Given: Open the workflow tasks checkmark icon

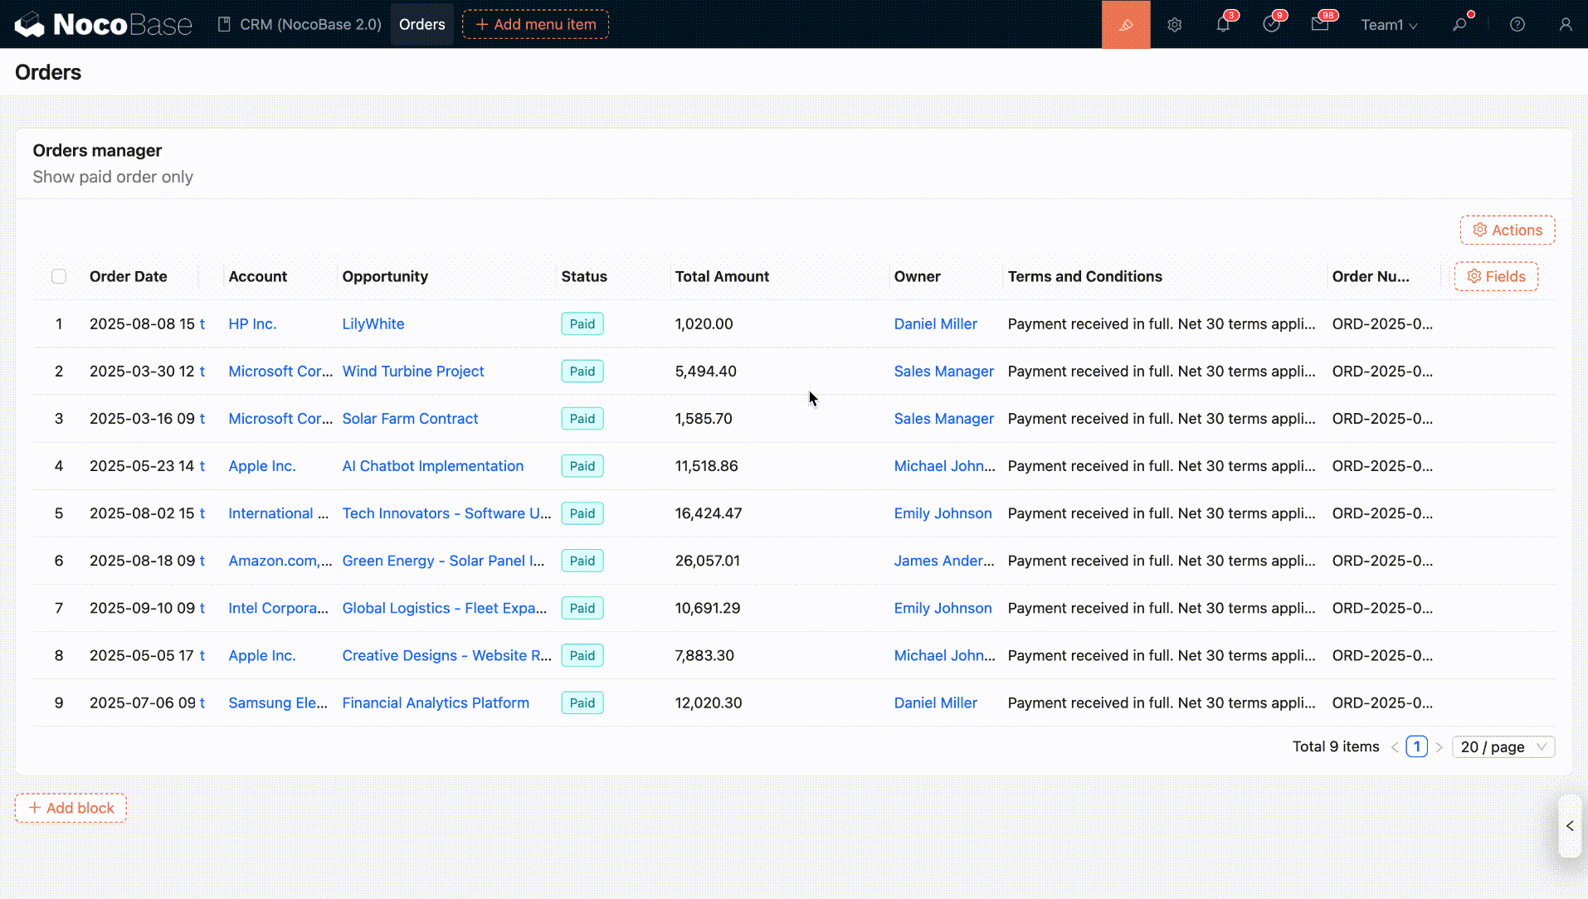Looking at the screenshot, I should click(x=1271, y=25).
